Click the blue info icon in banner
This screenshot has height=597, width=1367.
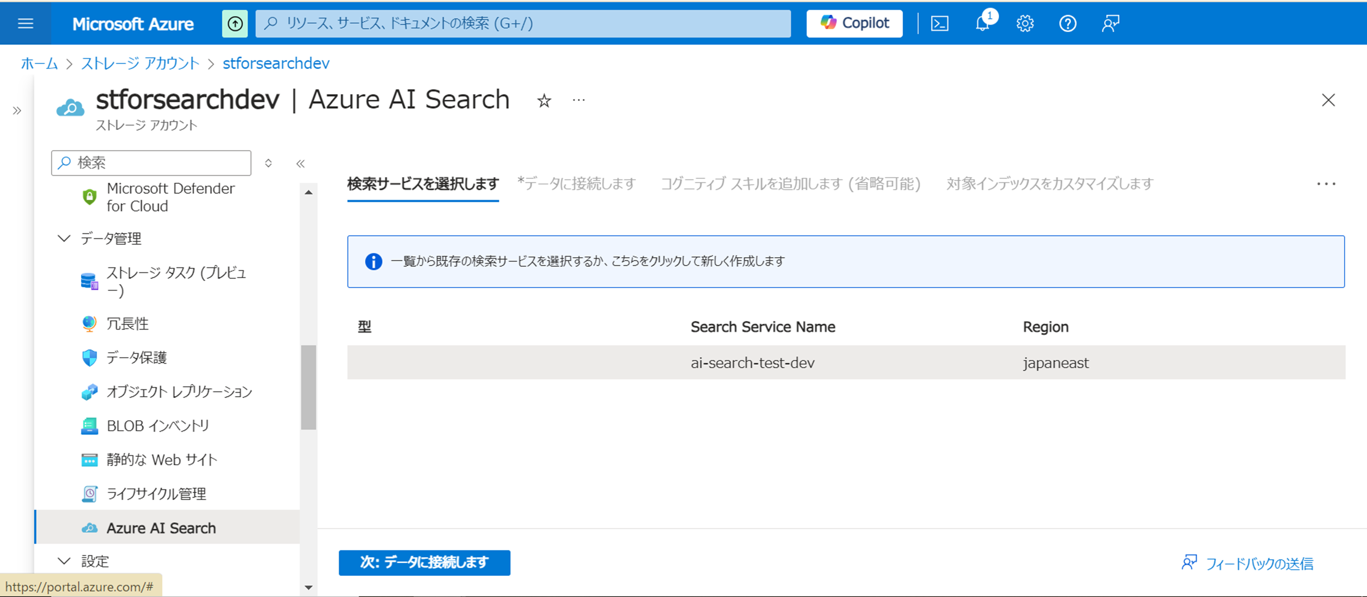pyautogui.click(x=373, y=261)
